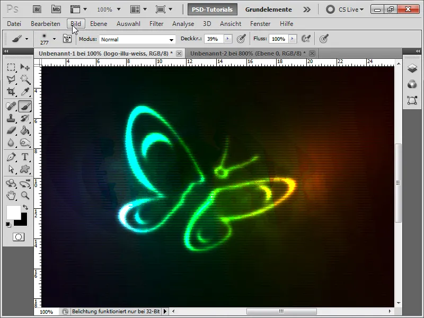Select the Hand tool

(x=11, y=195)
